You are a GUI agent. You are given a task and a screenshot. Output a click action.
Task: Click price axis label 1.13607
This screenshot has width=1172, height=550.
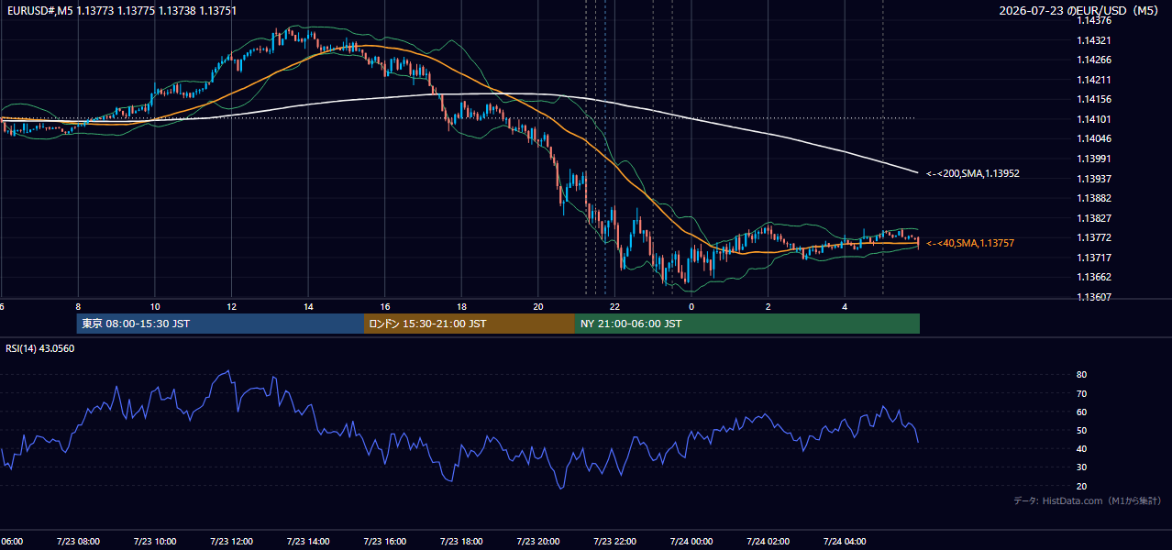tap(1094, 297)
